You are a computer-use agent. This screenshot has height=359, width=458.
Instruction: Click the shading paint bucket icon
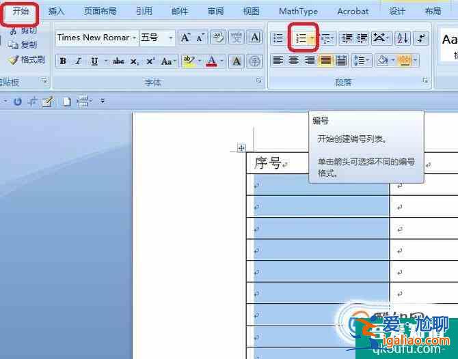382,61
